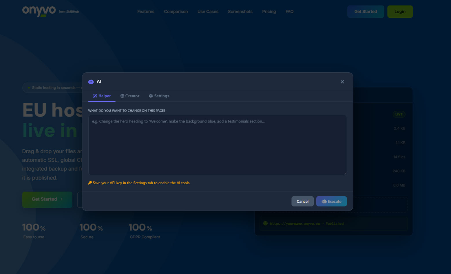
Task: Switch to the Helper tab
Action: pyautogui.click(x=102, y=96)
